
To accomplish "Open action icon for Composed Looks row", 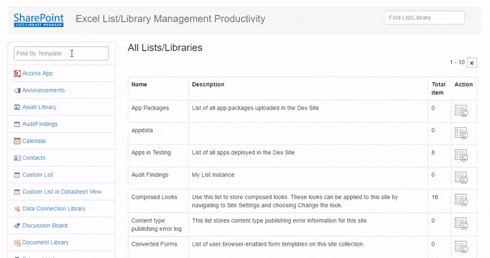I will point(461,200).
